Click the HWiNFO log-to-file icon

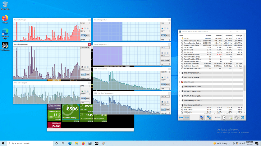click(x=230, y=117)
